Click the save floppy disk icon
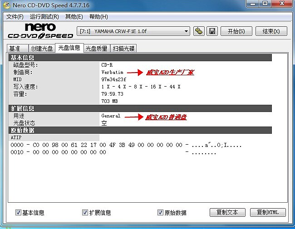The width and height of the screenshot is (295, 229). pos(212,31)
